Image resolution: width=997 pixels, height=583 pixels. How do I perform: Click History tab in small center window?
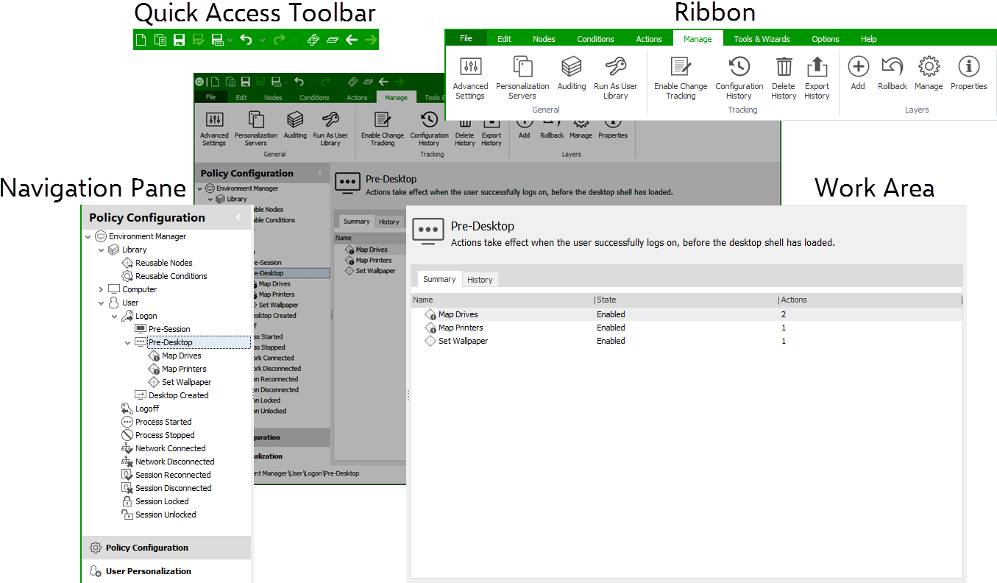coord(388,222)
